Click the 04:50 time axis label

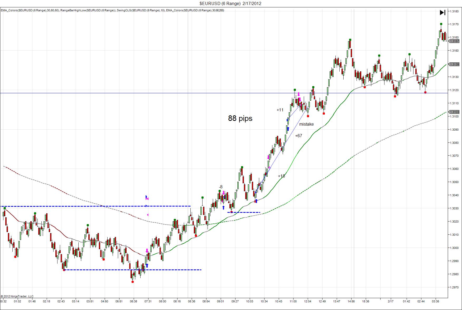(x=105, y=301)
